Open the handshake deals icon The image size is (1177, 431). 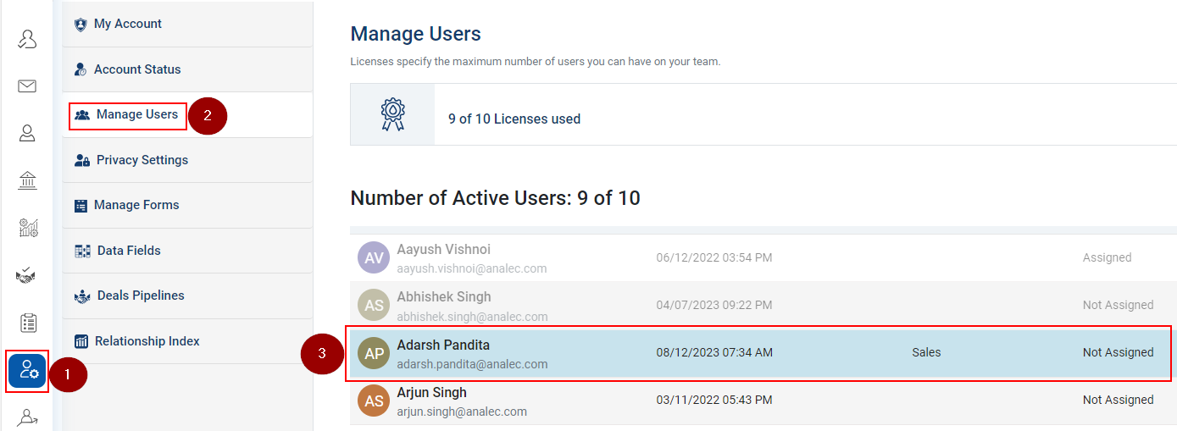pyautogui.click(x=27, y=275)
